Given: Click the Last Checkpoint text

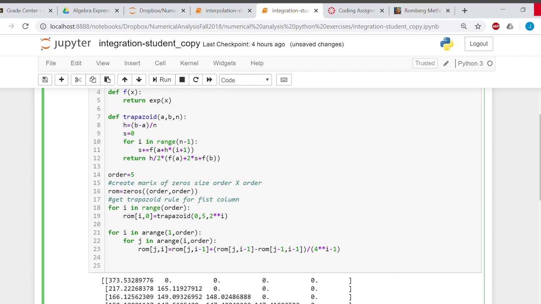Looking at the screenshot, I should (244, 44).
